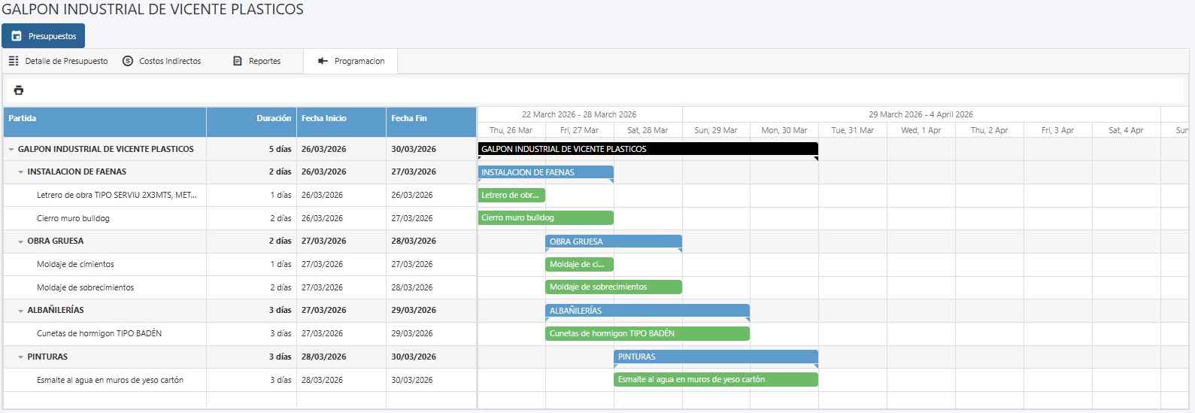Click the Reportes document icon
The width and height of the screenshot is (1195, 413).
(238, 61)
